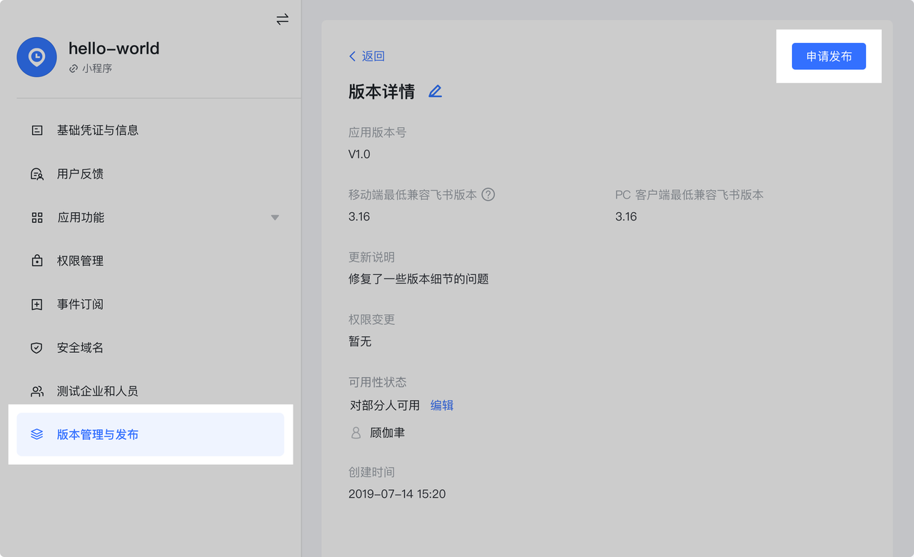Screen dimensions: 914x557
Task: Click the 小程序 link label under app name
Action: [x=96, y=69]
